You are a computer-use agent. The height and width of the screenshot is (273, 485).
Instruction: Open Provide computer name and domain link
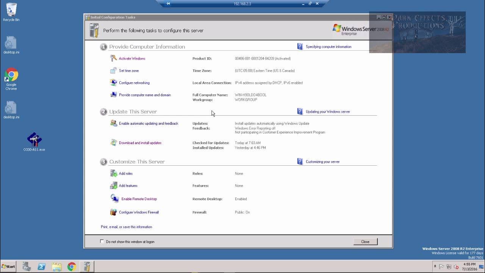coord(145,95)
